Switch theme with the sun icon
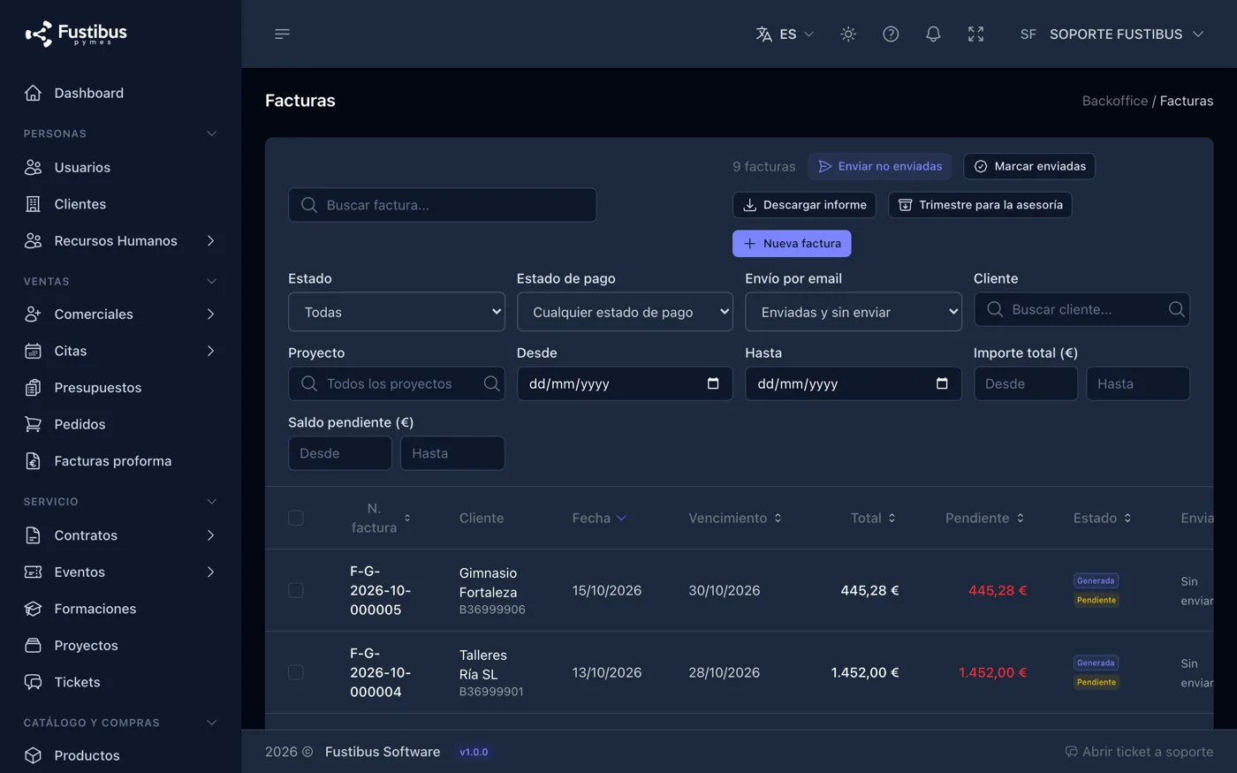 pos(848,34)
